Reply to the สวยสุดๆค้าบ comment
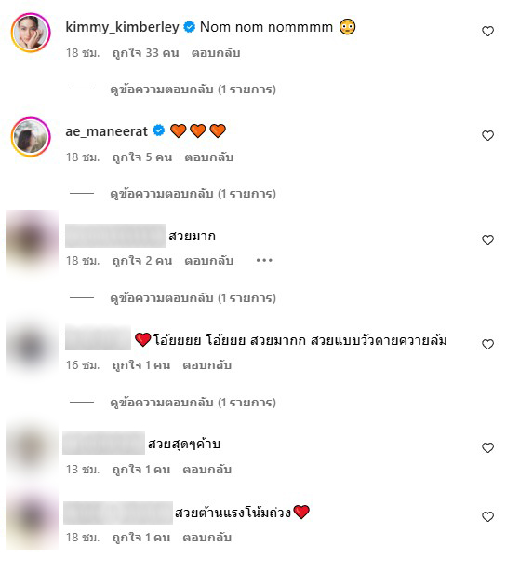506x561 pixels. tap(207, 469)
